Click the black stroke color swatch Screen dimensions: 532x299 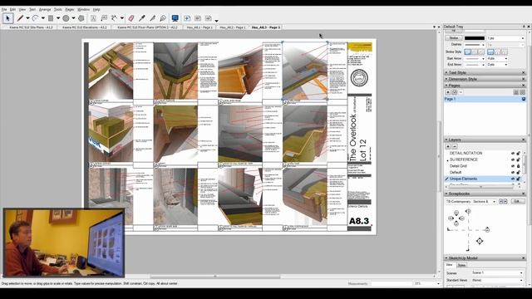pos(475,38)
